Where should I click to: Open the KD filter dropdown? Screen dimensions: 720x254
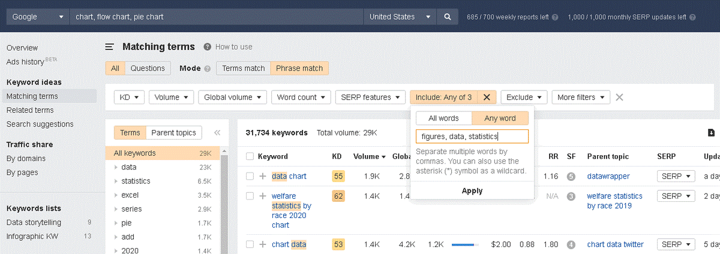click(129, 97)
